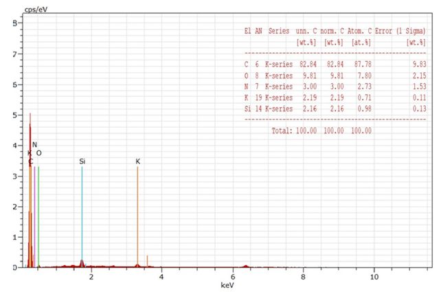The height and width of the screenshot is (292, 441).
Task: Click the "Atom. C" column header
Action: click(361, 31)
